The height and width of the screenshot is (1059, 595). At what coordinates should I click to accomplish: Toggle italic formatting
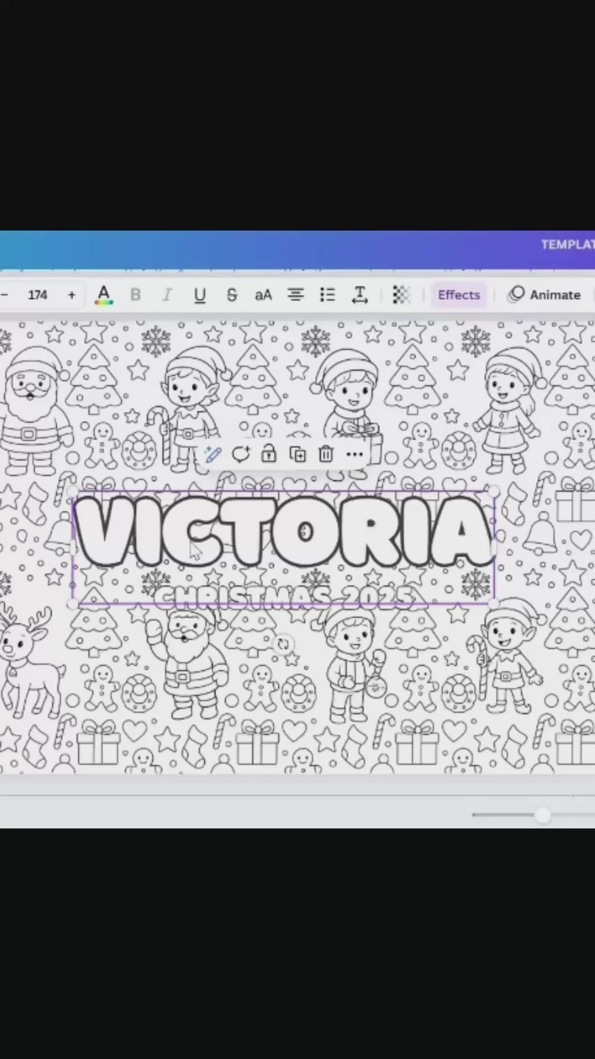(166, 295)
